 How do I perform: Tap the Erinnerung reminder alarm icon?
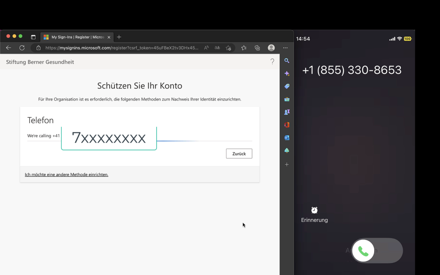point(315,210)
